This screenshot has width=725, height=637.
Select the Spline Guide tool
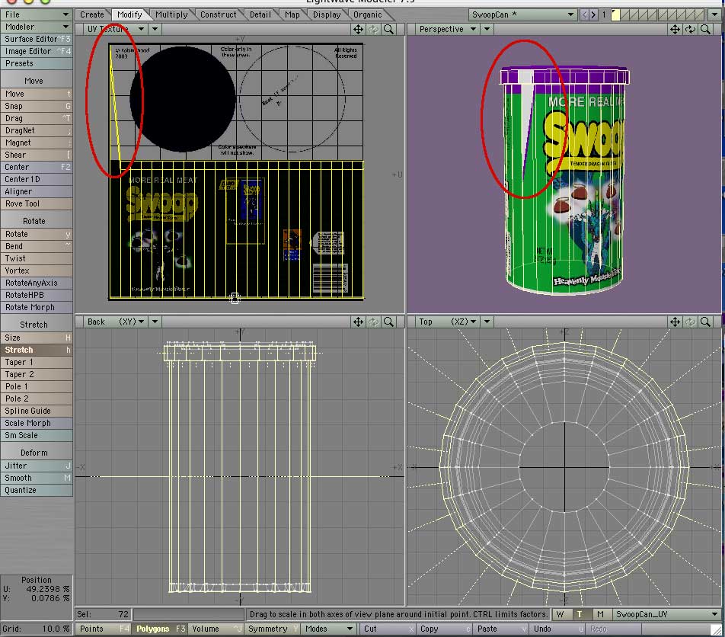coord(37,411)
